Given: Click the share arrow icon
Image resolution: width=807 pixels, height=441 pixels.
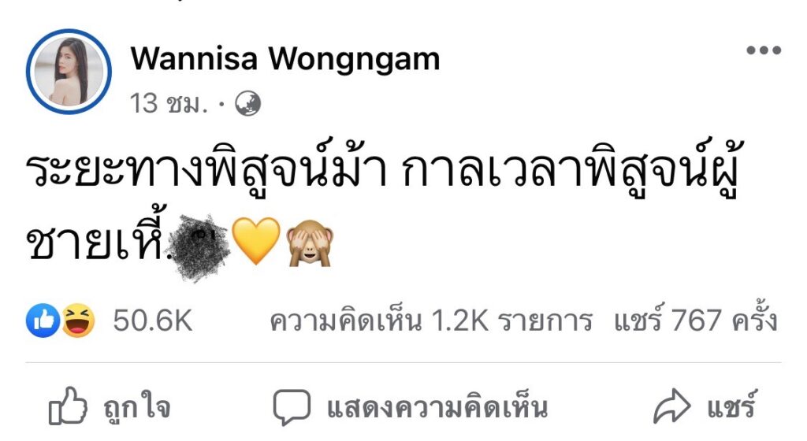Looking at the screenshot, I should pos(671,406).
